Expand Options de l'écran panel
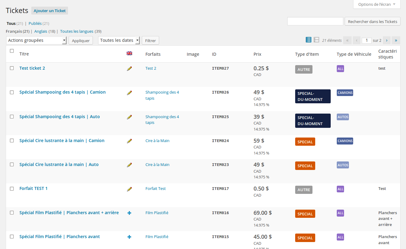This screenshot has height=249, width=406. coord(376,4)
